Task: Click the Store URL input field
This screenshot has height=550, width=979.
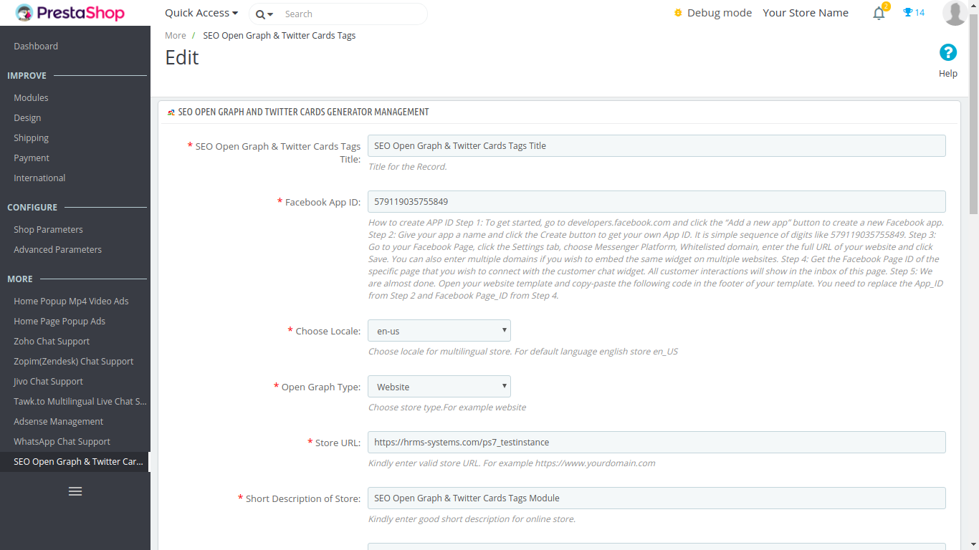Action: click(656, 442)
